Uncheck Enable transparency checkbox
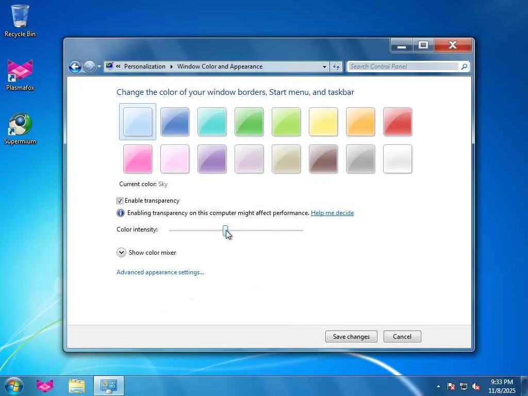 120,201
